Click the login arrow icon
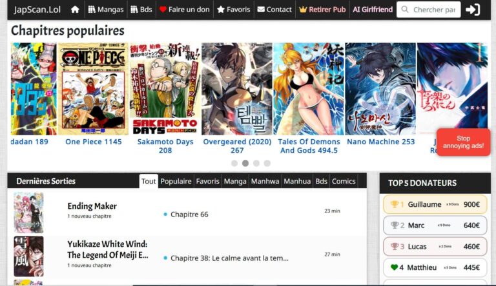This screenshot has height=286, width=496. 473,10
